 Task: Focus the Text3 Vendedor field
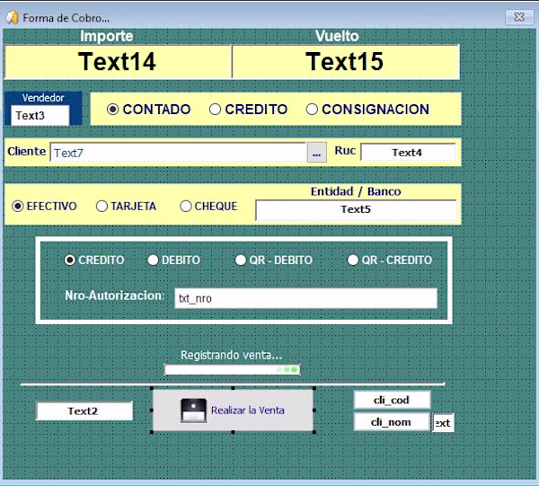click(x=40, y=116)
